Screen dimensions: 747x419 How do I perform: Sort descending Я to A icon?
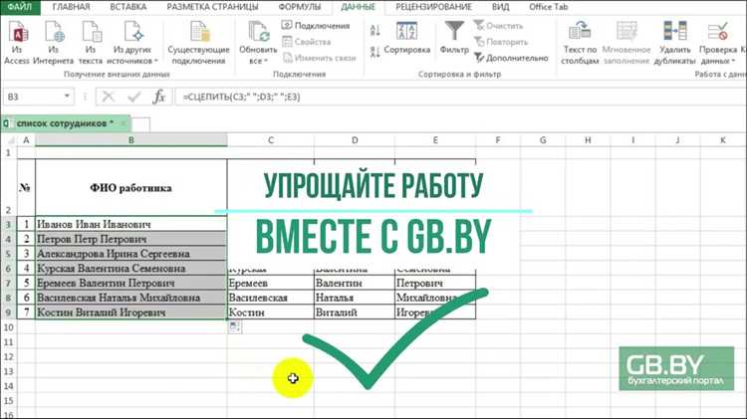click(x=375, y=52)
